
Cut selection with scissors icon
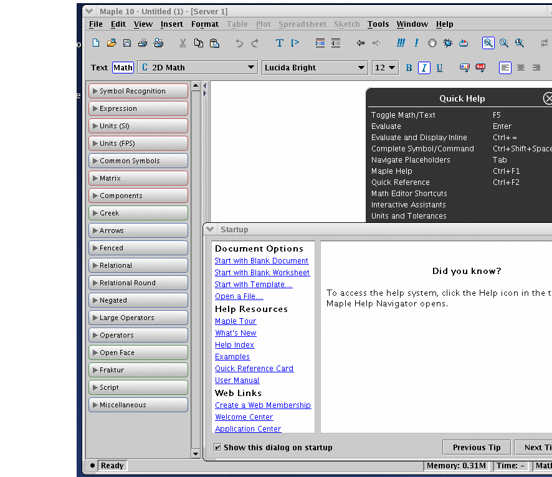coord(183,43)
